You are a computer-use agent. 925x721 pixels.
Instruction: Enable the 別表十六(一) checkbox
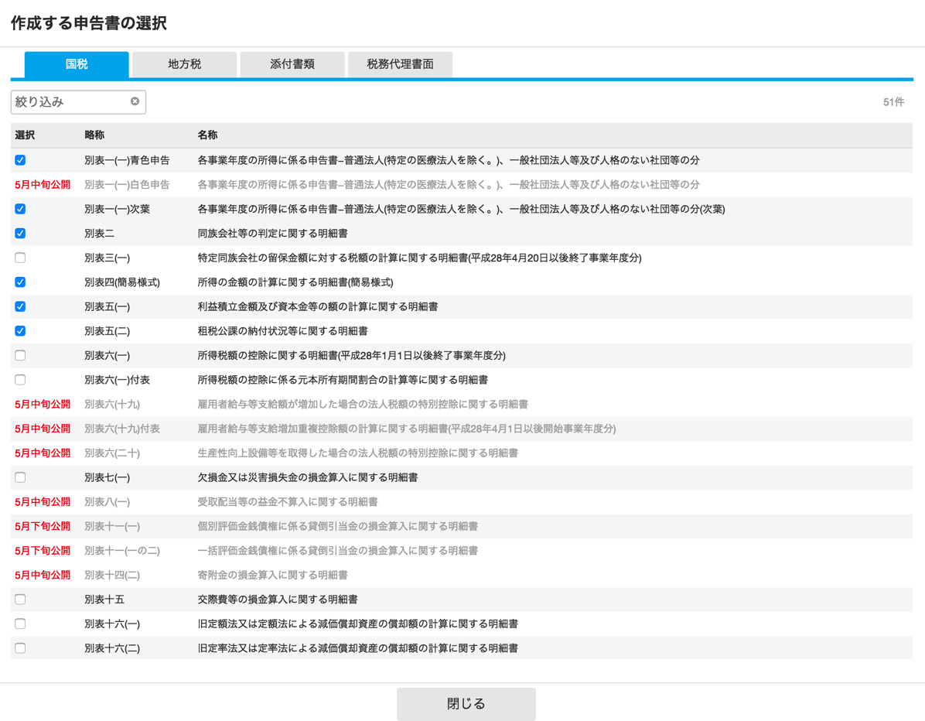point(20,624)
